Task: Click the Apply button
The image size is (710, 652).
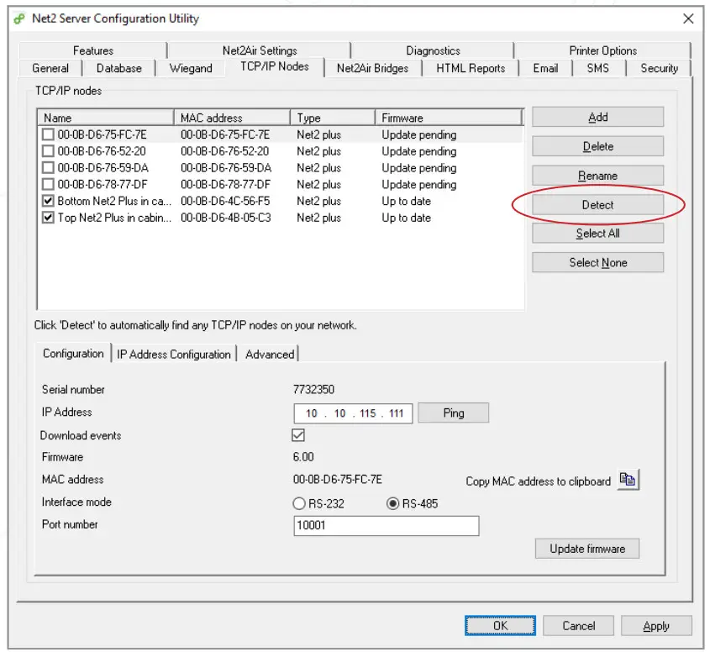Action: tap(656, 626)
